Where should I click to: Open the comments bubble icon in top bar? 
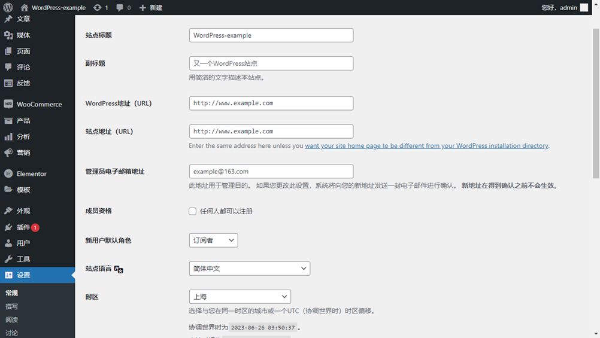click(119, 8)
